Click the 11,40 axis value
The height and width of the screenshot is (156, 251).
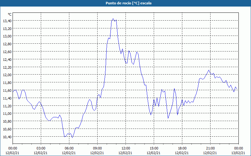pos(7,98)
